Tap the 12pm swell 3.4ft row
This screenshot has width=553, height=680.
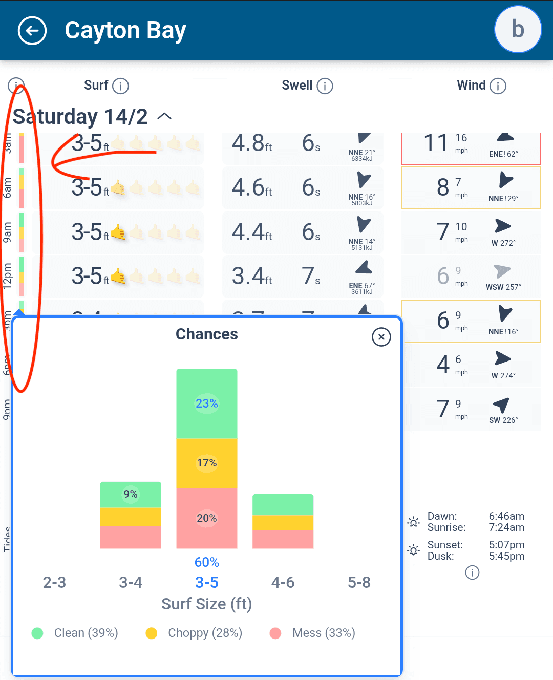tap(302, 277)
